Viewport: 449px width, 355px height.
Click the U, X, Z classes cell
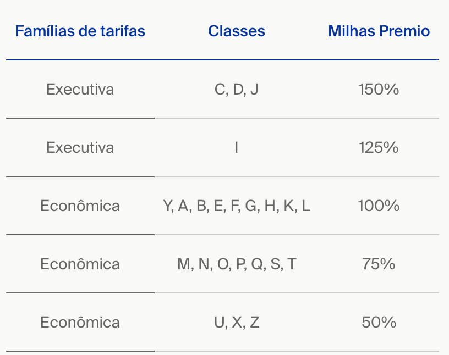pos(237,323)
